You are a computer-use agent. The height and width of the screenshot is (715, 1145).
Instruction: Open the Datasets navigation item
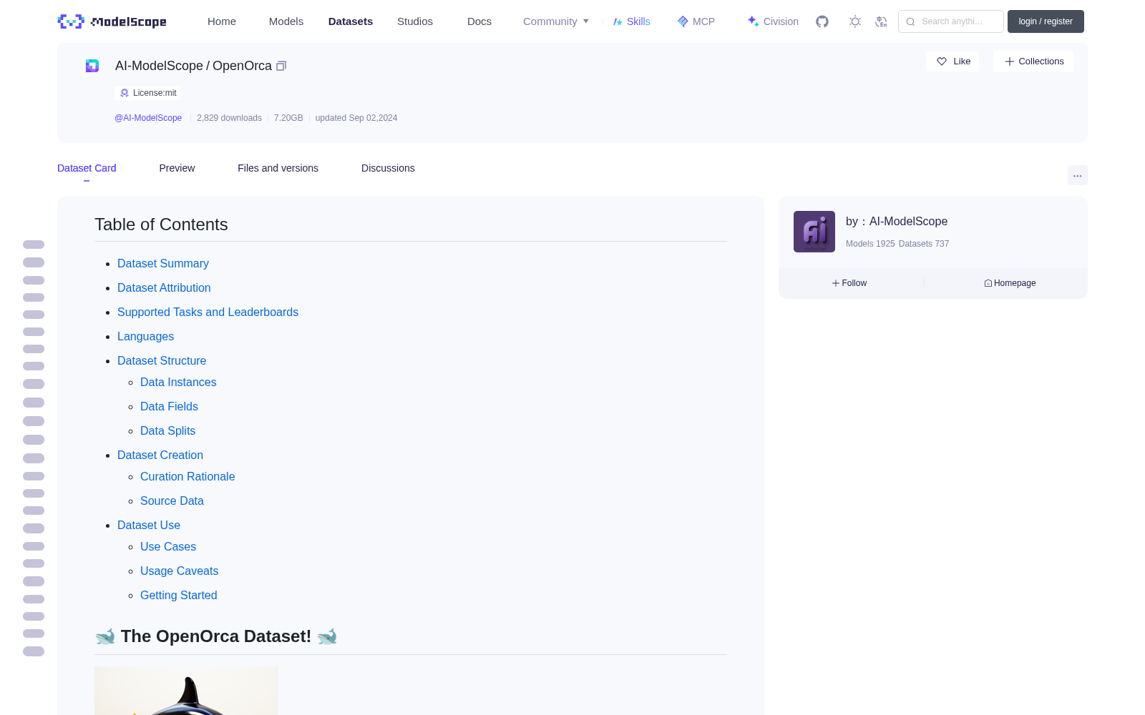coord(351,21)
